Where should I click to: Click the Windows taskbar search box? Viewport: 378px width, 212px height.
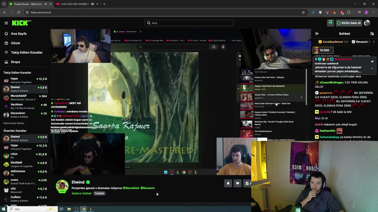coord(32,209)
